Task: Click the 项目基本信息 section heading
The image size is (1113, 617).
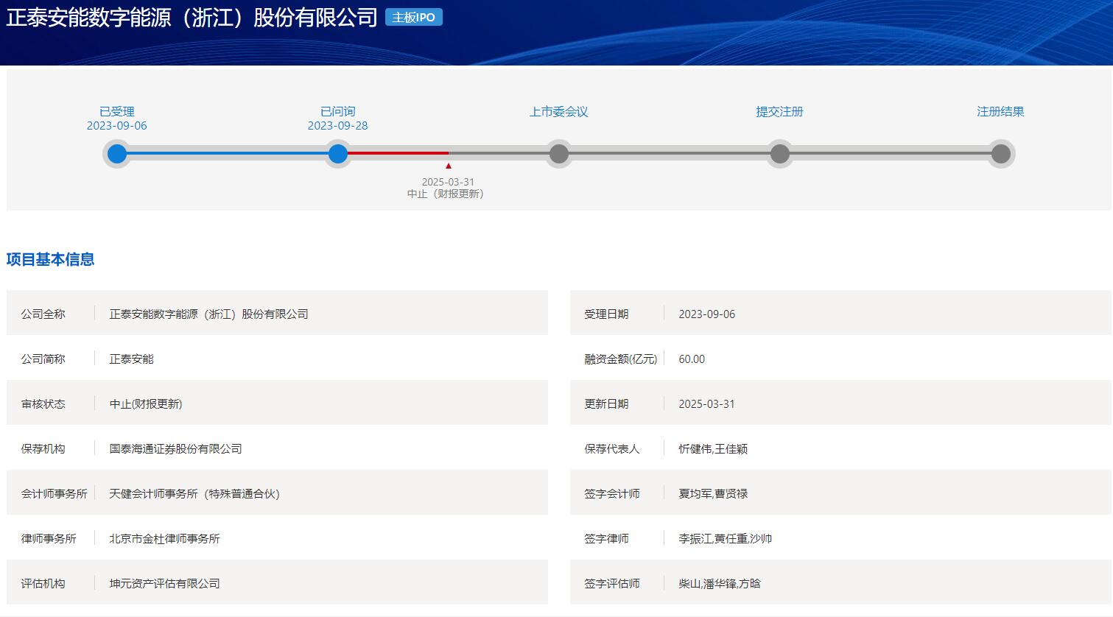Action: click(x=51, y=259)
